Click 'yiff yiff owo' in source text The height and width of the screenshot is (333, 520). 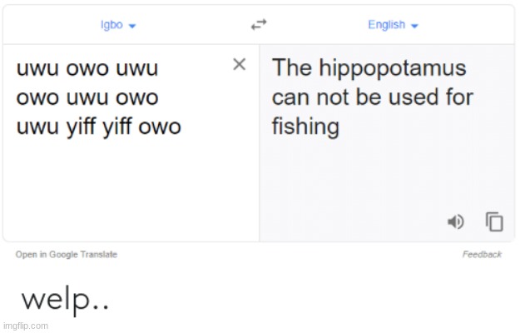pyautogui.click(x=124, y=127)
